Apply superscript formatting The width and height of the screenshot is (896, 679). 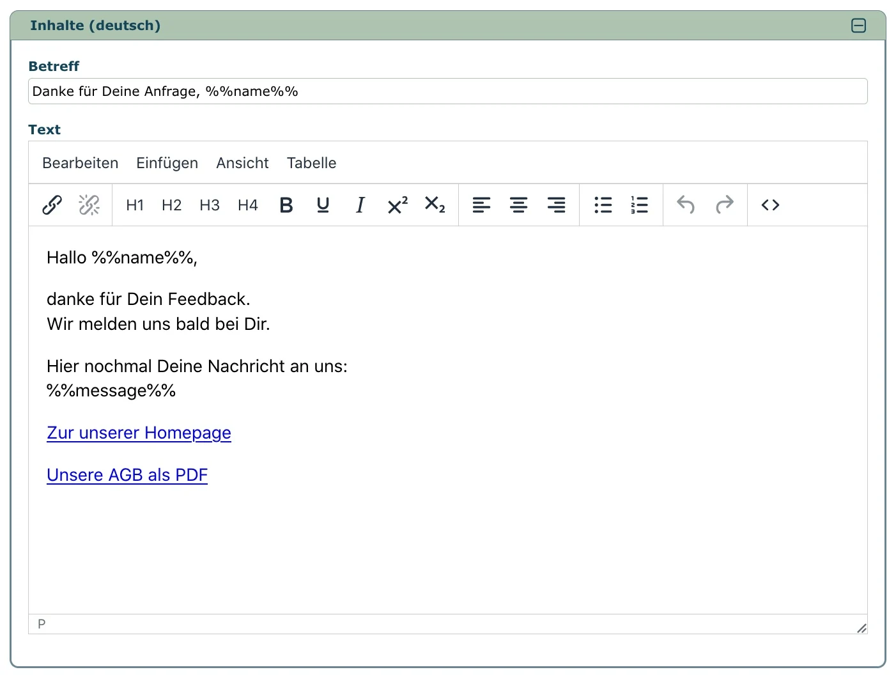[397, 205]
